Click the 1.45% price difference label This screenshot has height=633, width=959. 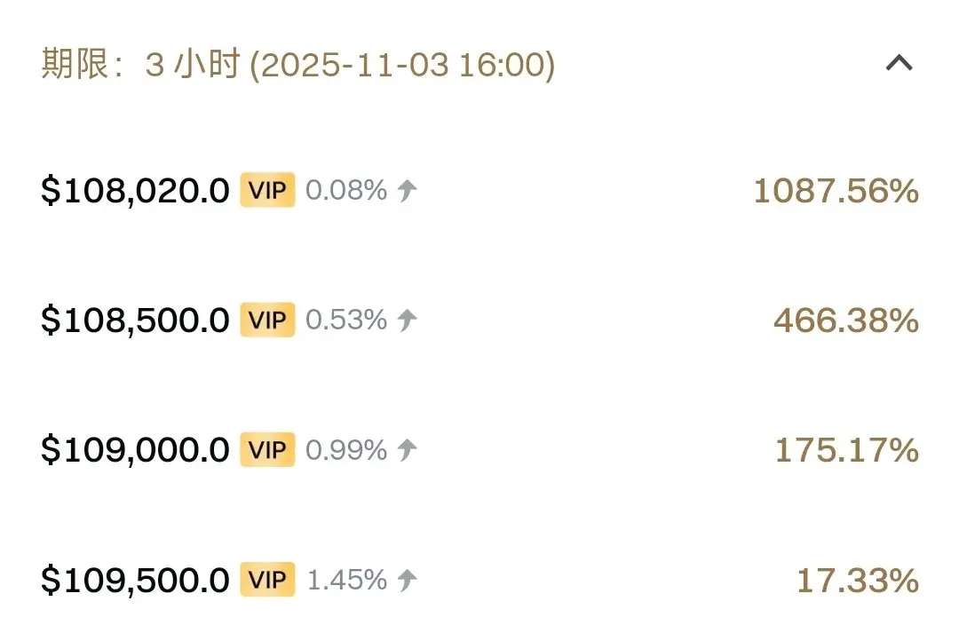347,580
